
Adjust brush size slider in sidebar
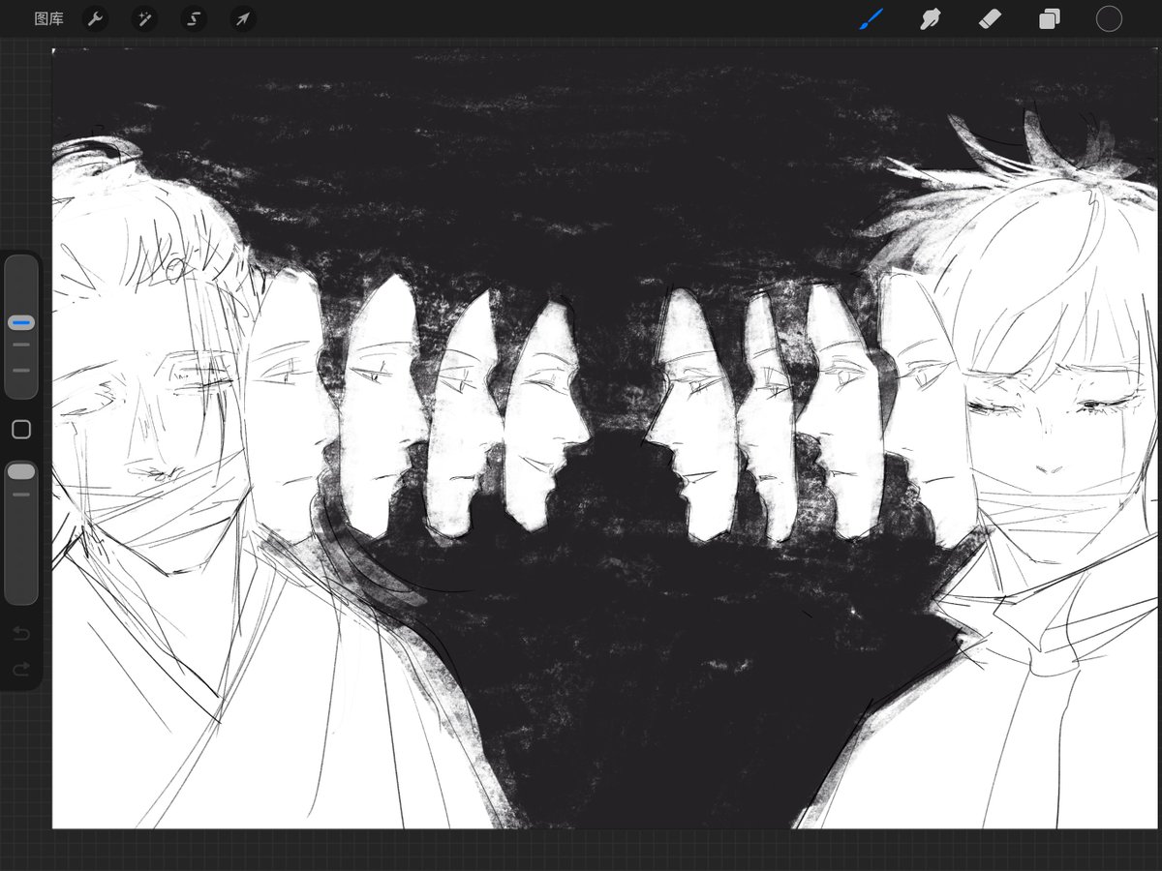pos(21,326)
